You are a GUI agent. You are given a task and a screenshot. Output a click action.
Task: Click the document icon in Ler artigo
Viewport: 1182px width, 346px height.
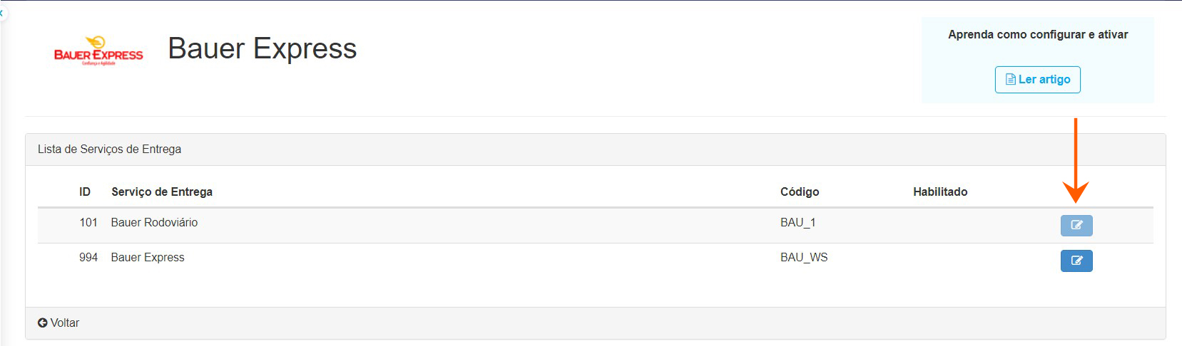pyautogui.click(x=1010, y=80)
